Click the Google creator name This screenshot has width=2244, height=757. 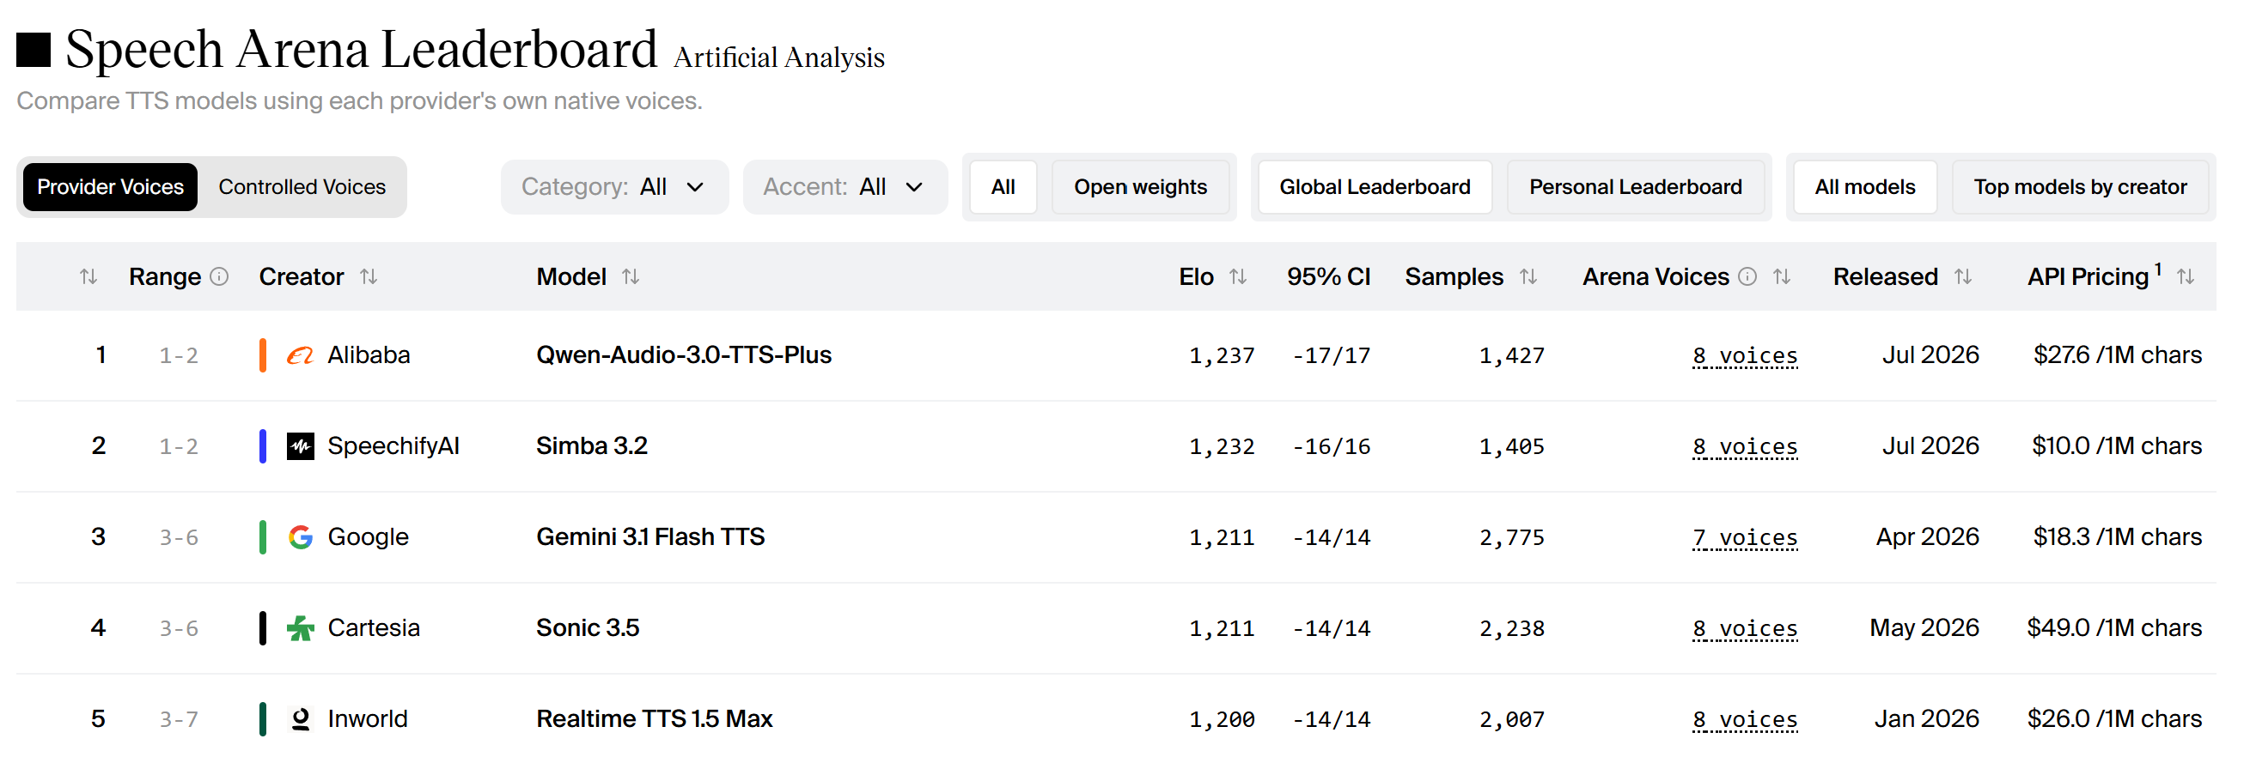coord(368,537)
